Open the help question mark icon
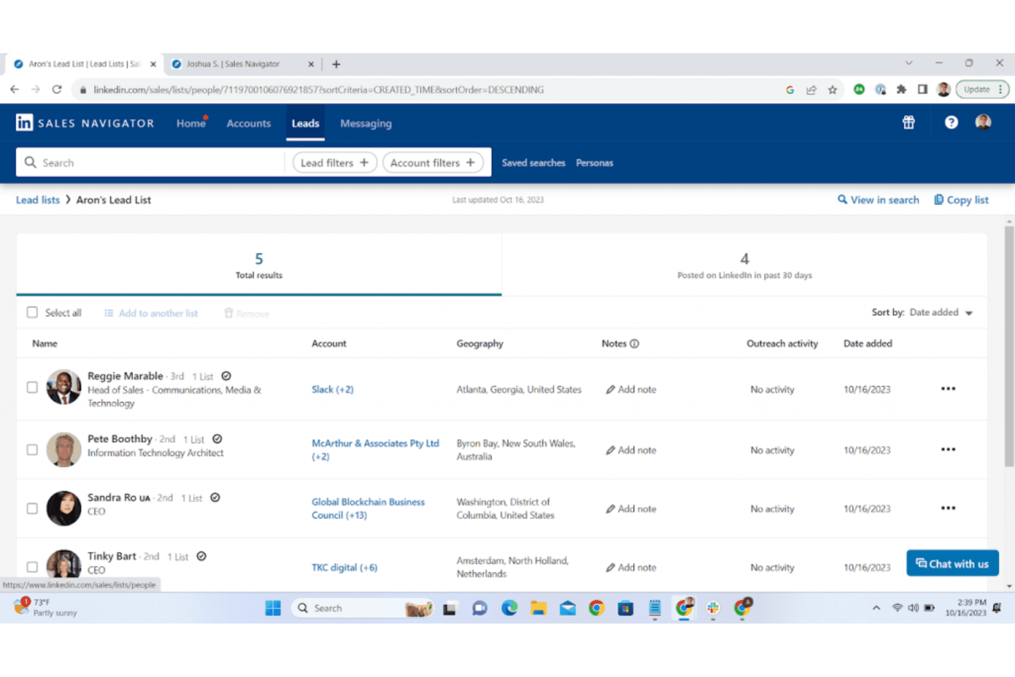1015x677 pixels. 951,123
